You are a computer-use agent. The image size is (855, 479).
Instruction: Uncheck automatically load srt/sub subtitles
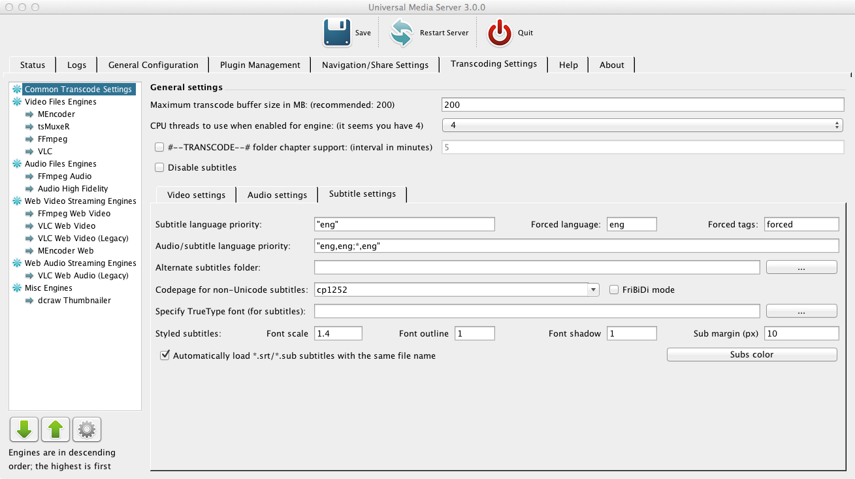pyautogui.click(x=165, y=356)
